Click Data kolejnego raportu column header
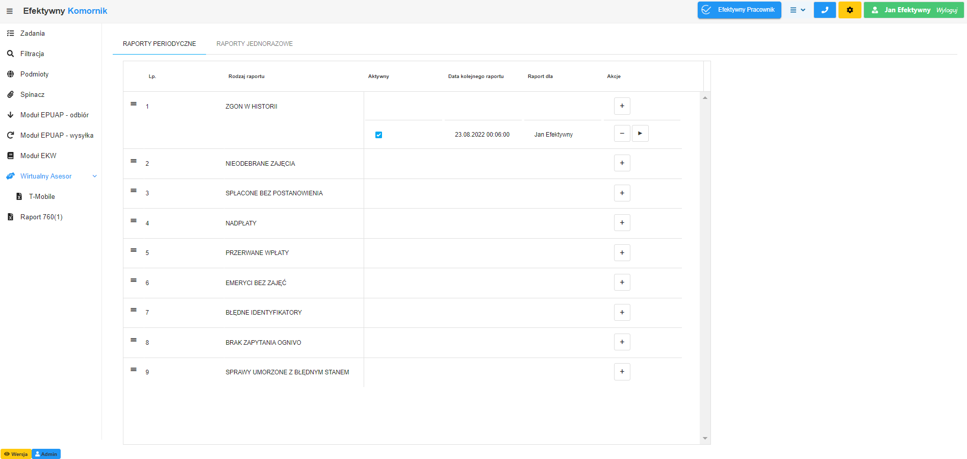The height and width of the screenshot is (459, 967). [x=476, y=76]
